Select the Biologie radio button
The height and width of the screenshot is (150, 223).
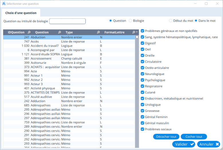click(131, 21)
